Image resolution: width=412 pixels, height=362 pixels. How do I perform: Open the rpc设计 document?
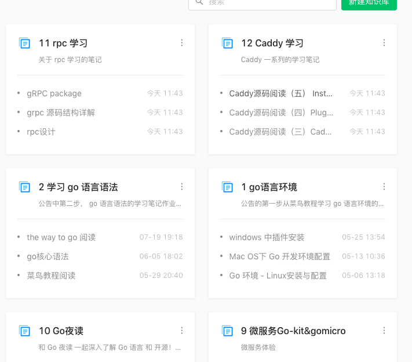(41, 132)
